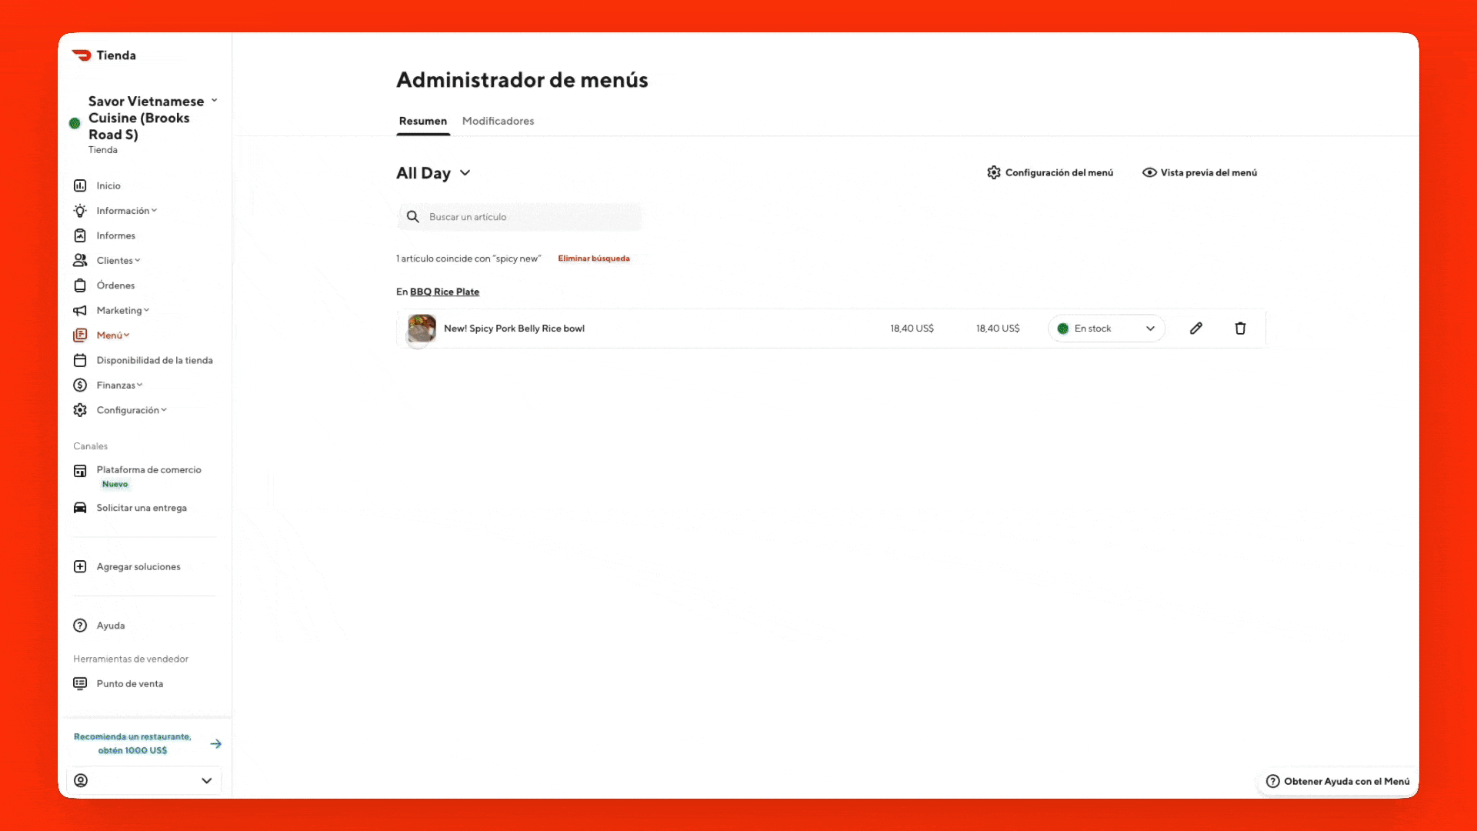1477x831 pixels.
Task: Click the Solicitar una entrega car icon
Action: (80, 508)
